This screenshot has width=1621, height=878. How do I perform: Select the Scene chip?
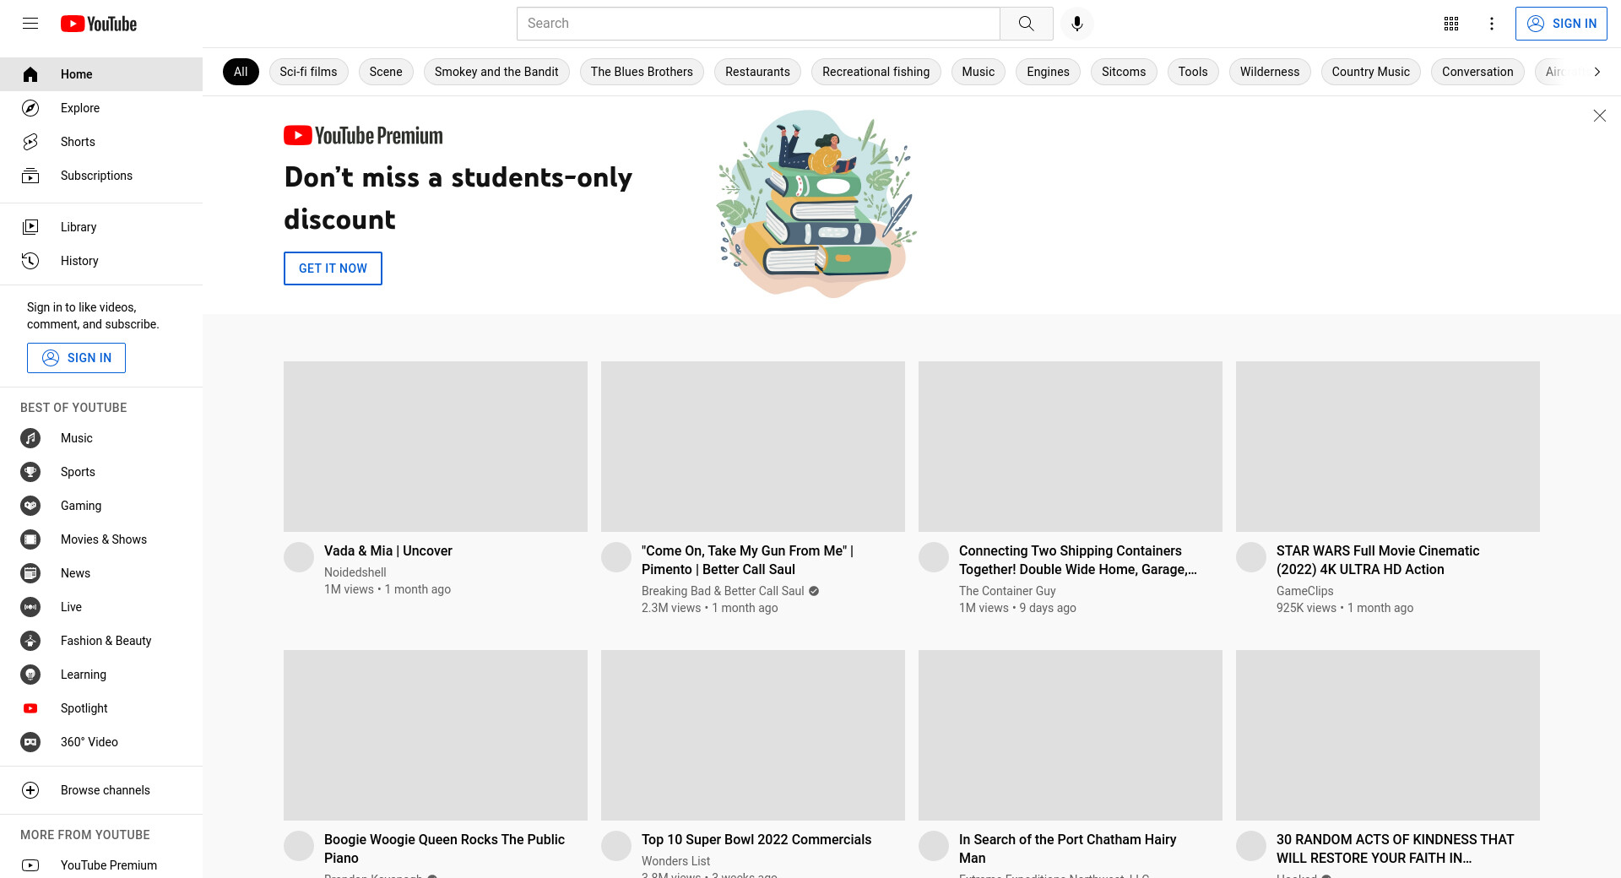tap(386, 72)
